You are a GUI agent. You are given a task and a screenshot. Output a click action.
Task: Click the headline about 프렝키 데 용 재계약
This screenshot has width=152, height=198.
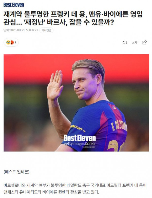(x=73, y=18)
